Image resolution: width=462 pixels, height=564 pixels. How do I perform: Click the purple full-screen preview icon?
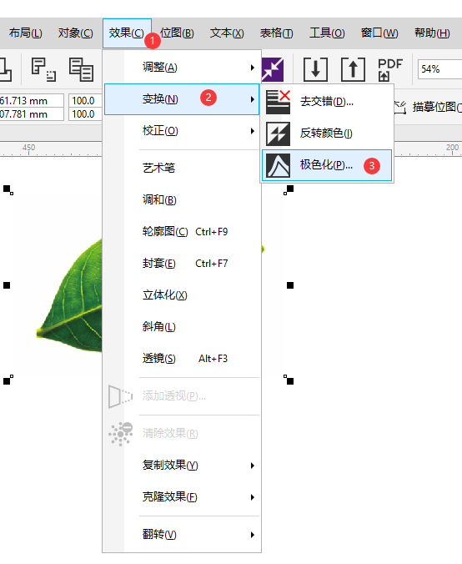point(273,69)
